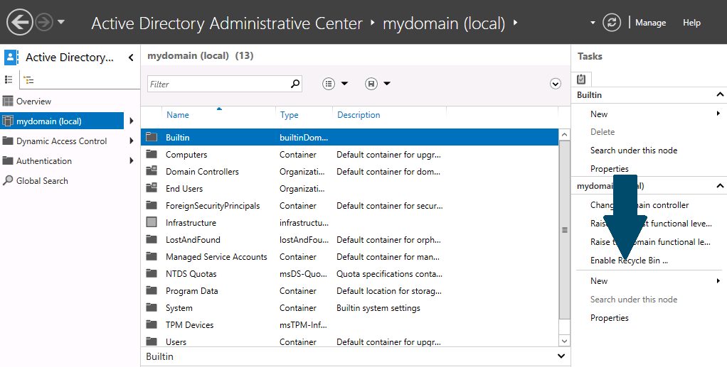Click the save queries icon
This screenshot has width=727, height=367.
[371, 84]
